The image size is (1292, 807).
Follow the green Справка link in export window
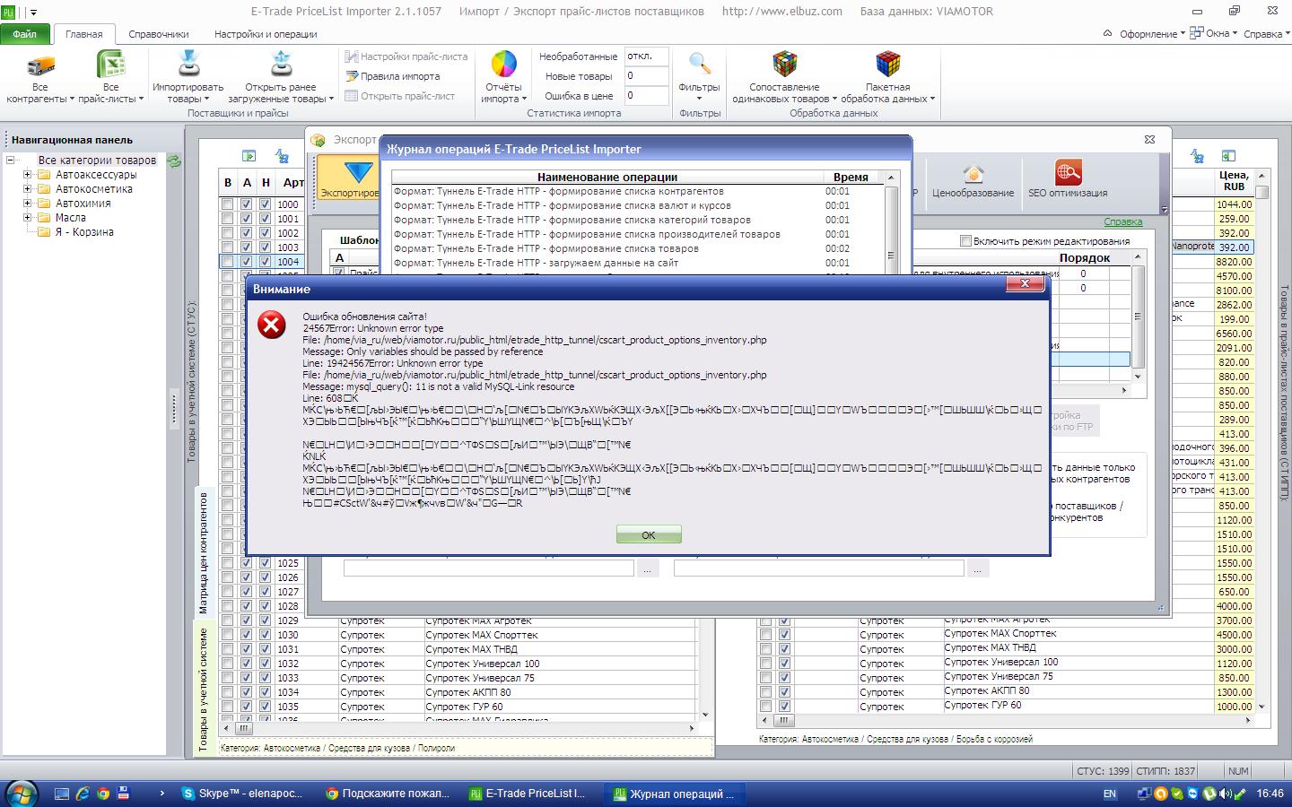1122,221
